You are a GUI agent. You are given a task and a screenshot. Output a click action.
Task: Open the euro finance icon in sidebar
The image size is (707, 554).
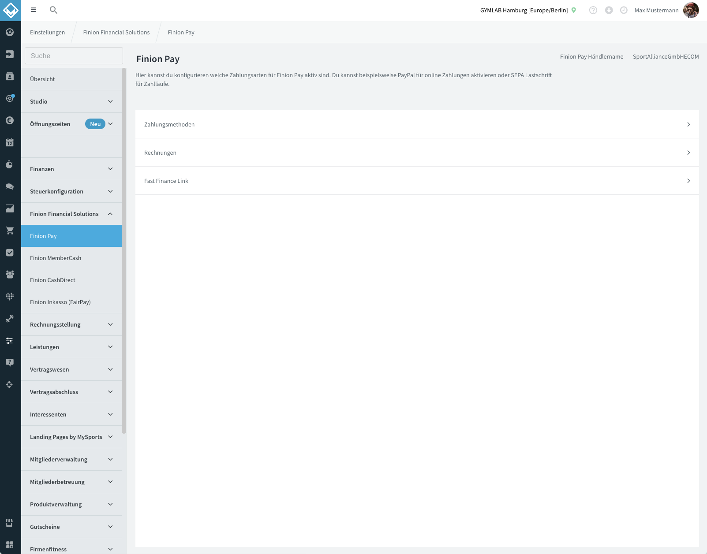pyautogui.click(x=10, y=120)
